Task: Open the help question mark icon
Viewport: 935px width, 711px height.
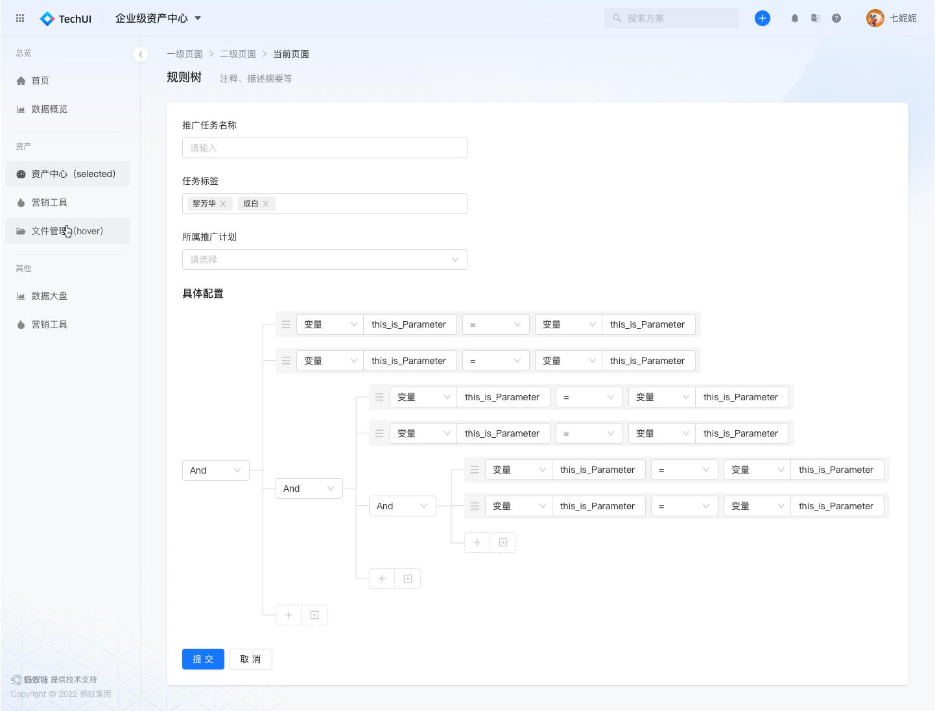Action: (x=836, y=18)
